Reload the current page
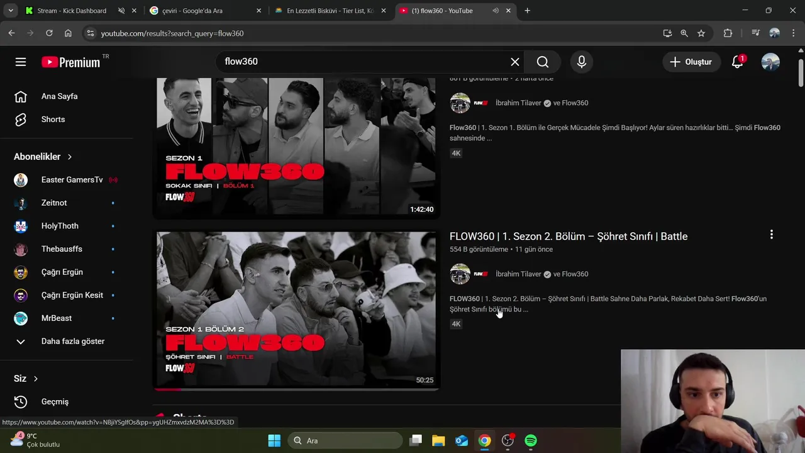This screenshot has height=453, width=805. click(x=49, y=33)
